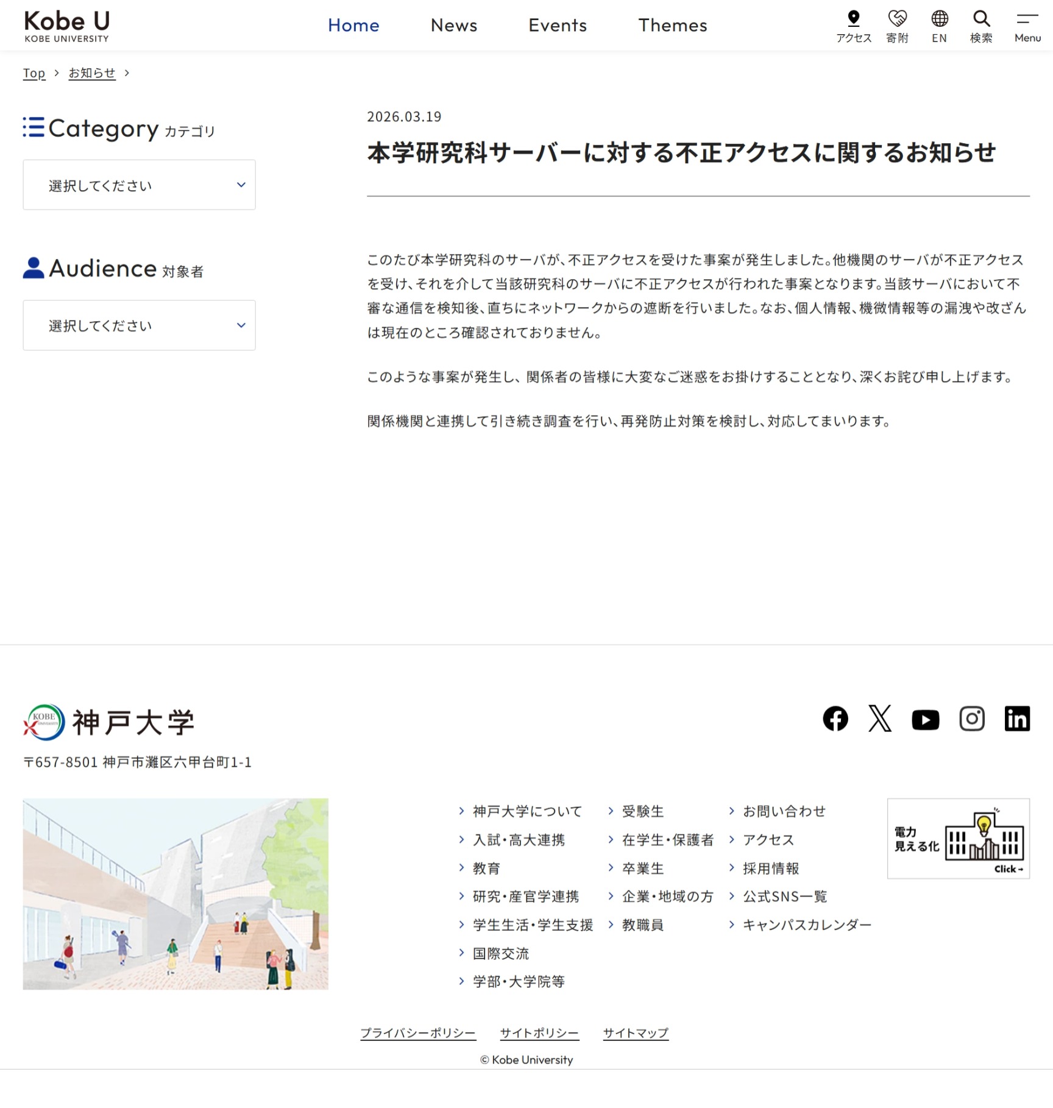Expand the Category 選択してください dropdown
Viewport: 1053px width, 1108px height.
(139, 185)
